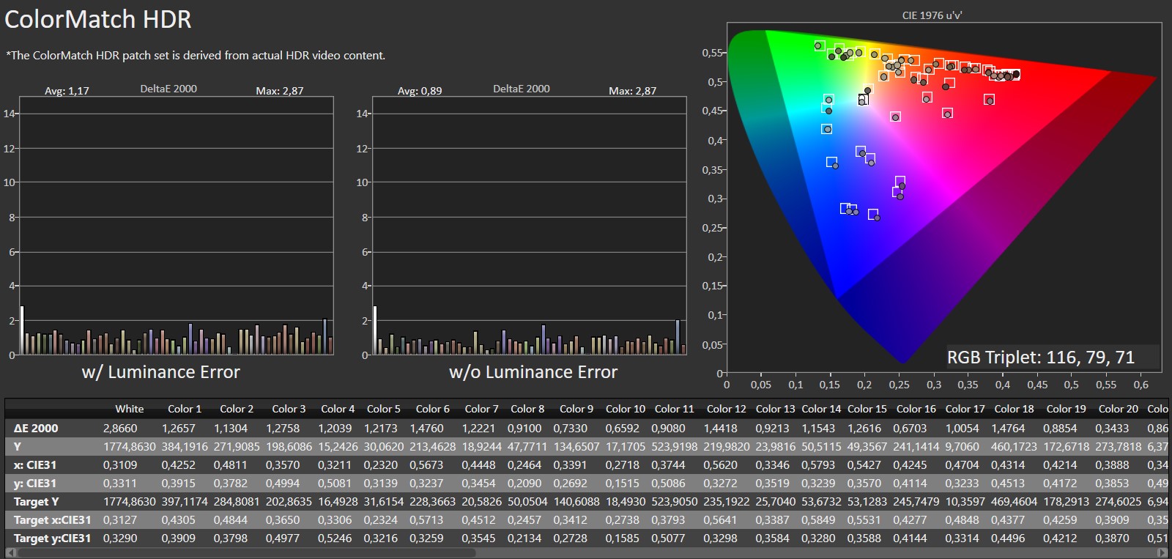Click the w/ Luminance Error chart label
The height and width of the screenshot is (559, 1172).
pyautogui.click(x=161, y=372)
